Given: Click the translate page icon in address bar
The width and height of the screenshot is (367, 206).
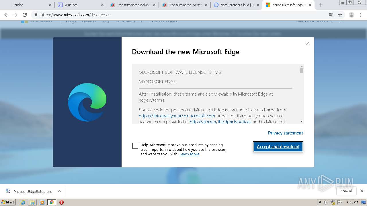Looking at the screenshot, I should [331, 15].
